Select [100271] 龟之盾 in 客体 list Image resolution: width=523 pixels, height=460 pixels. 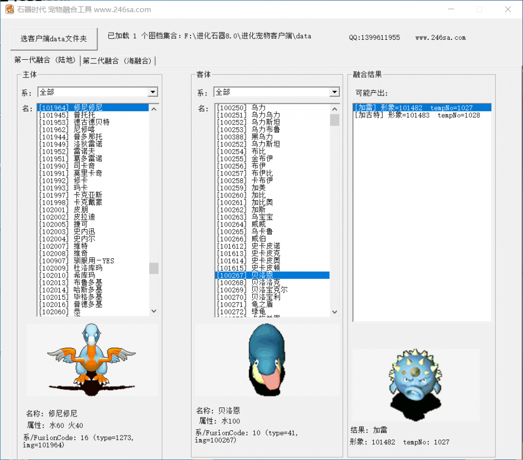click(273, 304)
